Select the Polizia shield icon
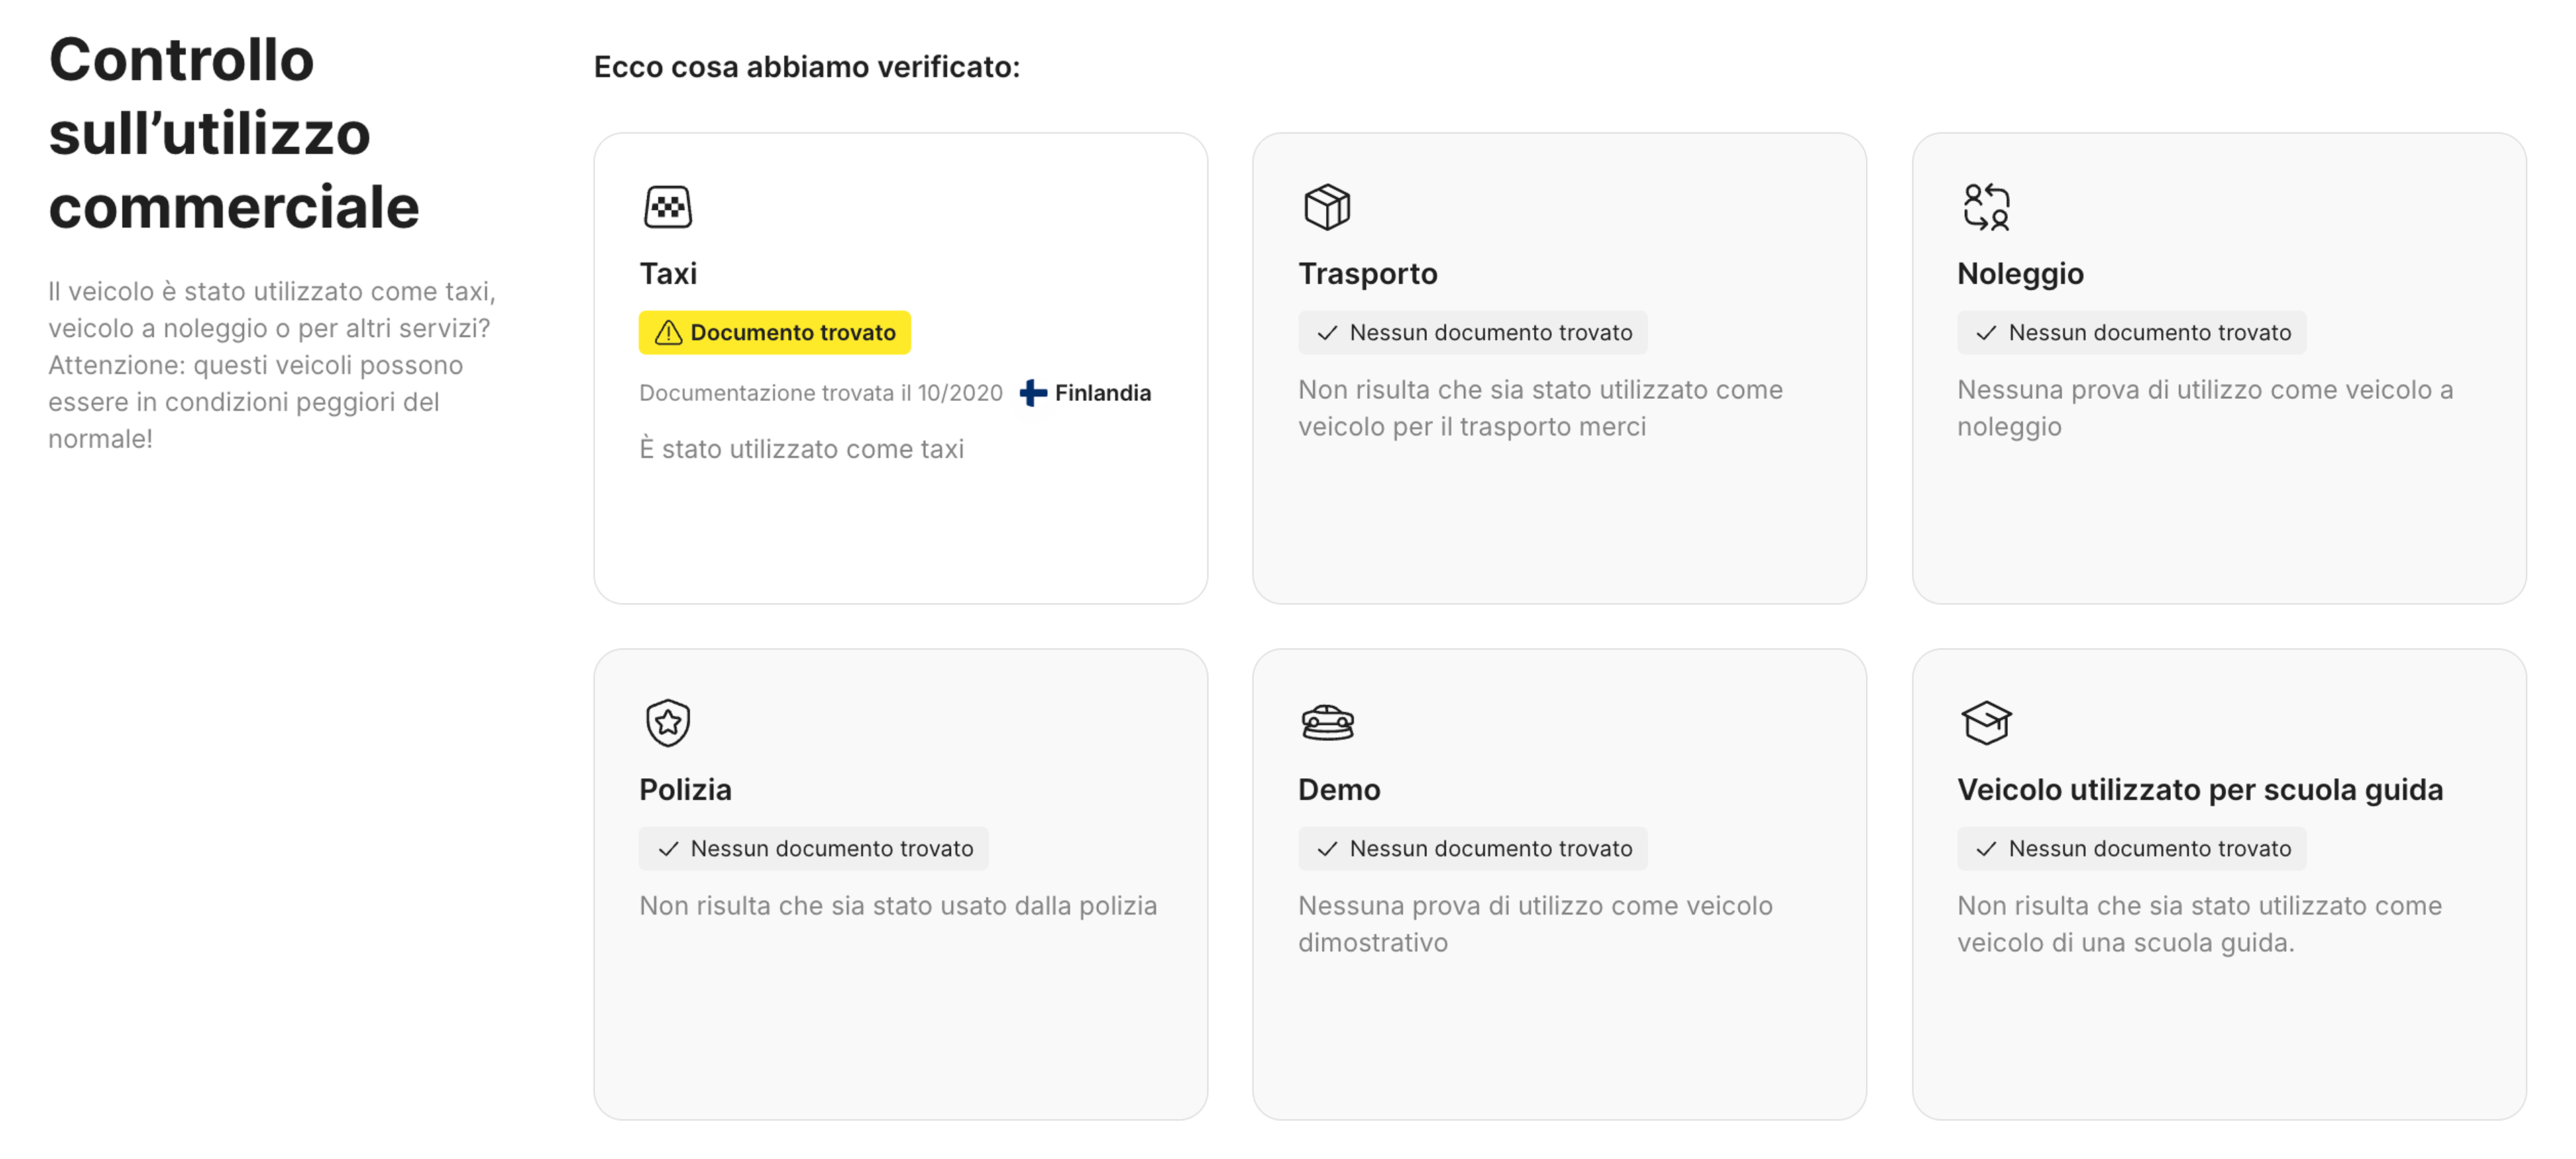This screenshot has width=2576, height=1159. point(667,721)
